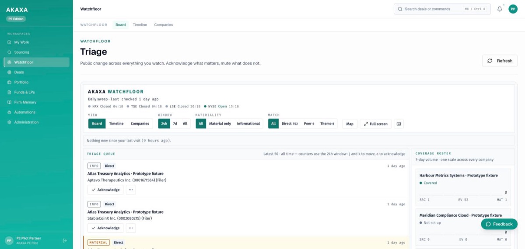Click the 'Not set up' status on Meridian
525x249 pixels.
430,223
